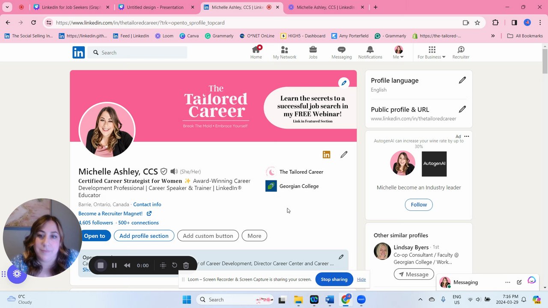Screen dimensions: 548x308
Task: View Notifications bell
Action: coord(370,52)
